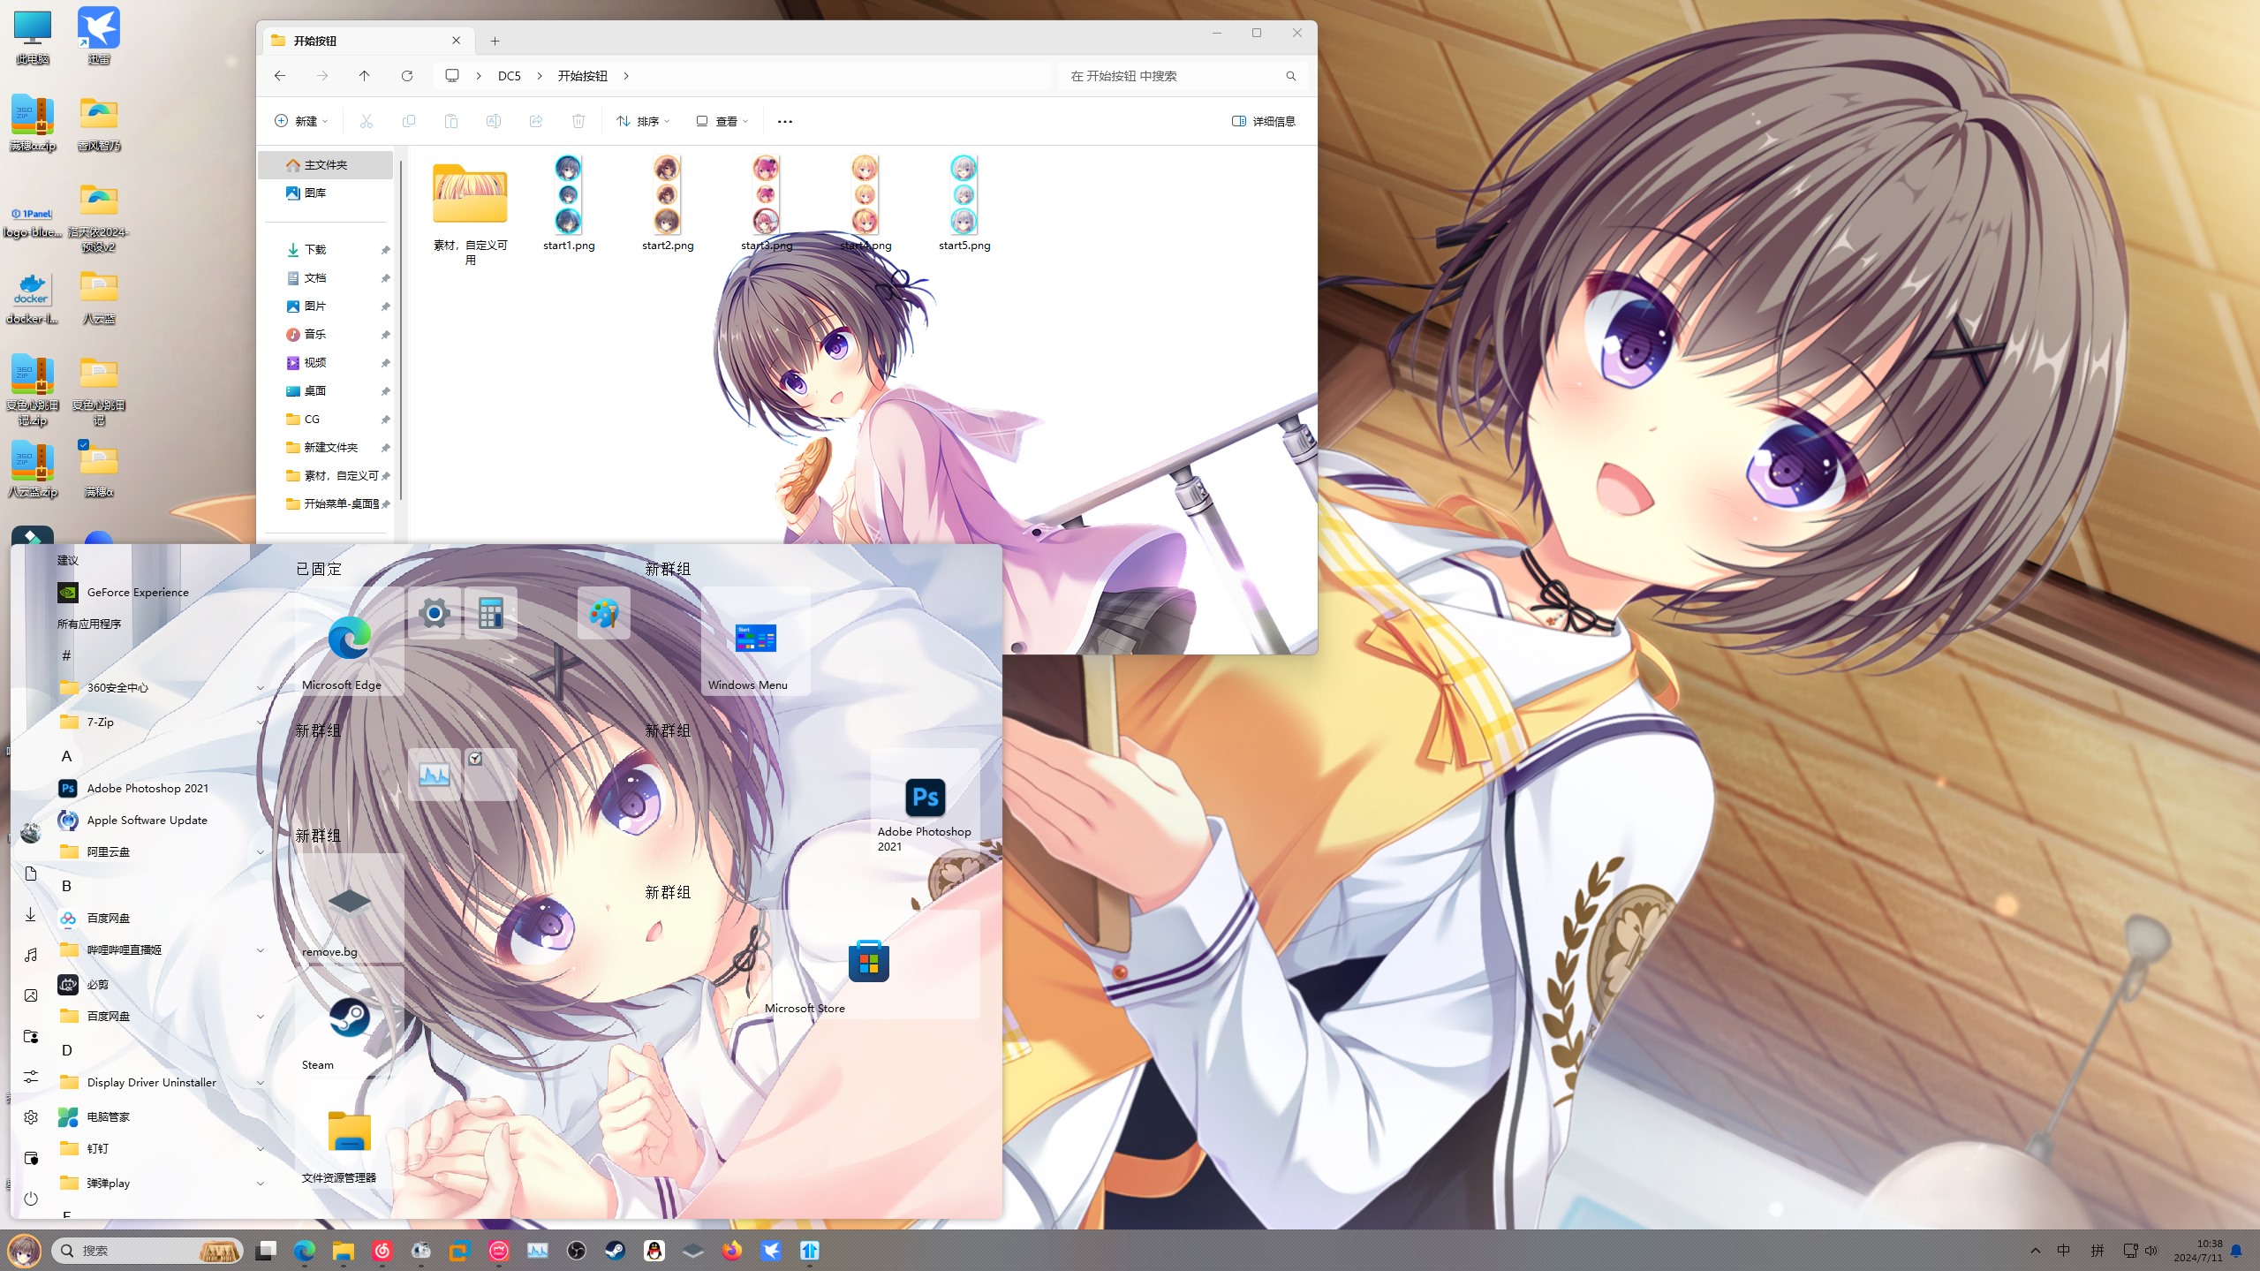
Task: Click the delete trash icon in Explorer toolbar
Action: [x=578, y=121]
